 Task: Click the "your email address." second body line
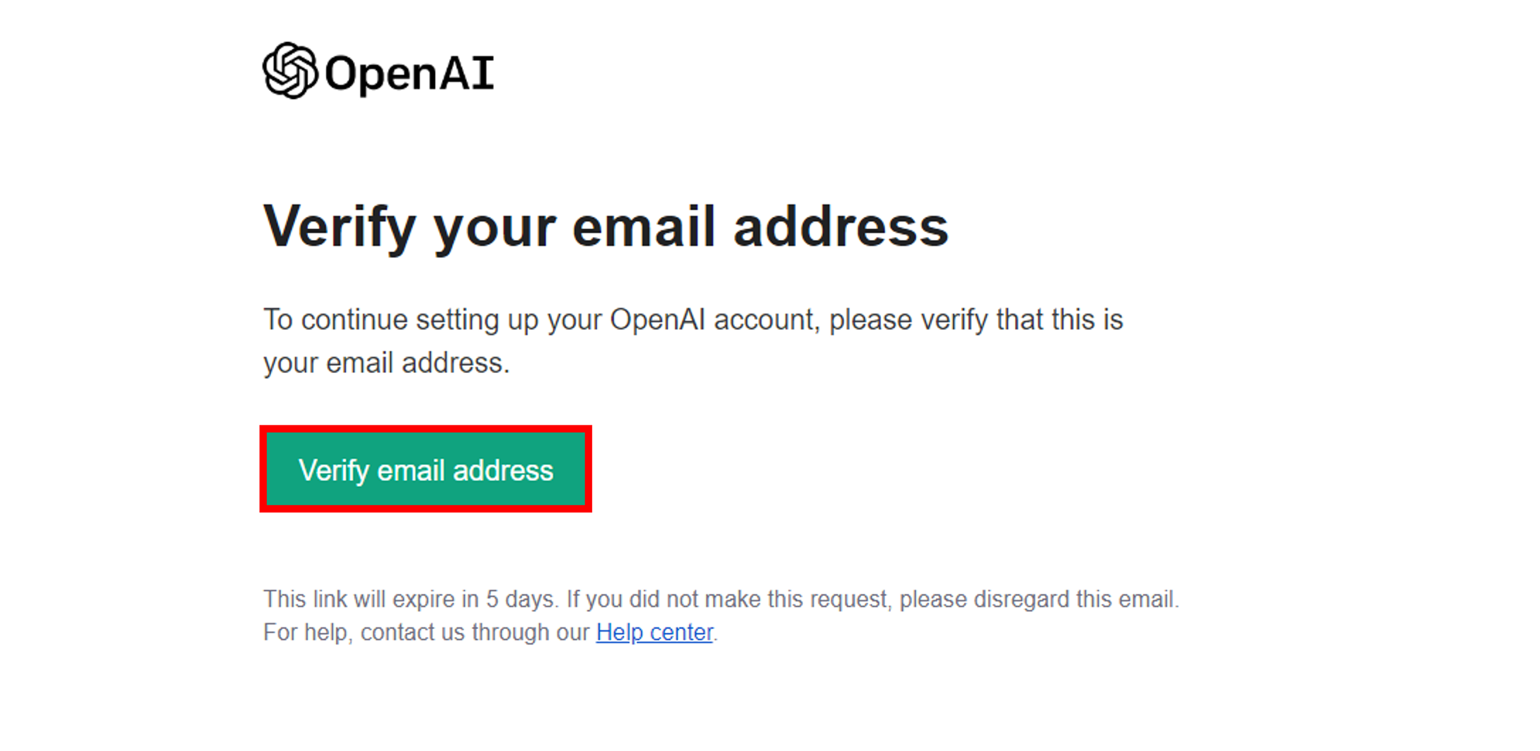click(387, 363)
